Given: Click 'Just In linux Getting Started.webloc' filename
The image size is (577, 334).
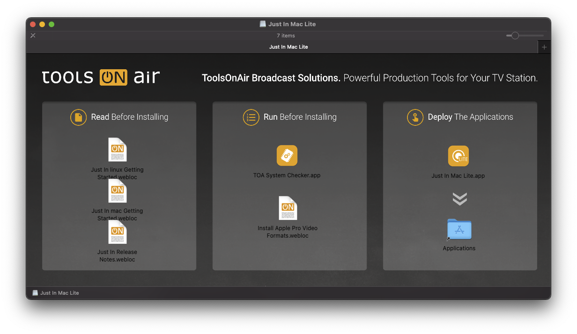Looking at the screenshot, I should [117, 174].
